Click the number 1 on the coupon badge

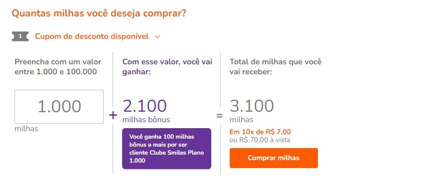point(20,36)
